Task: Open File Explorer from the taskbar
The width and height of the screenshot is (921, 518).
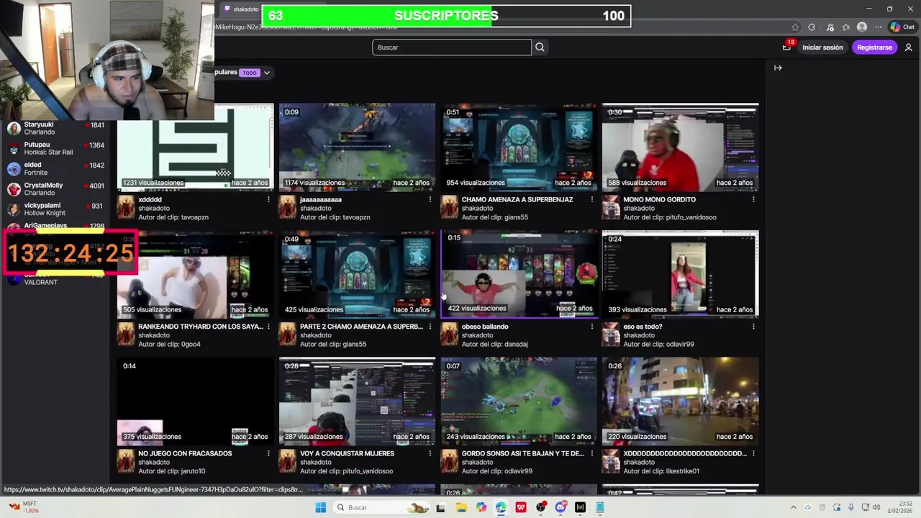Action: (461, 507)
